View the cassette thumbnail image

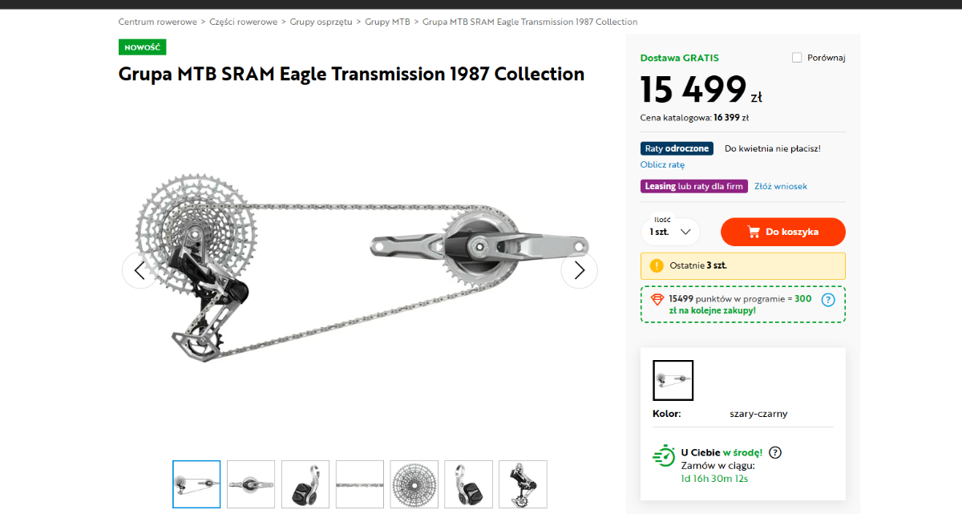pos(414,484)
